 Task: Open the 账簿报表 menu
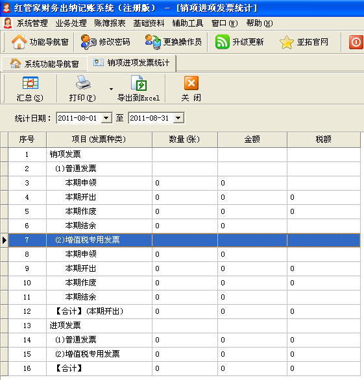(110, 23)
